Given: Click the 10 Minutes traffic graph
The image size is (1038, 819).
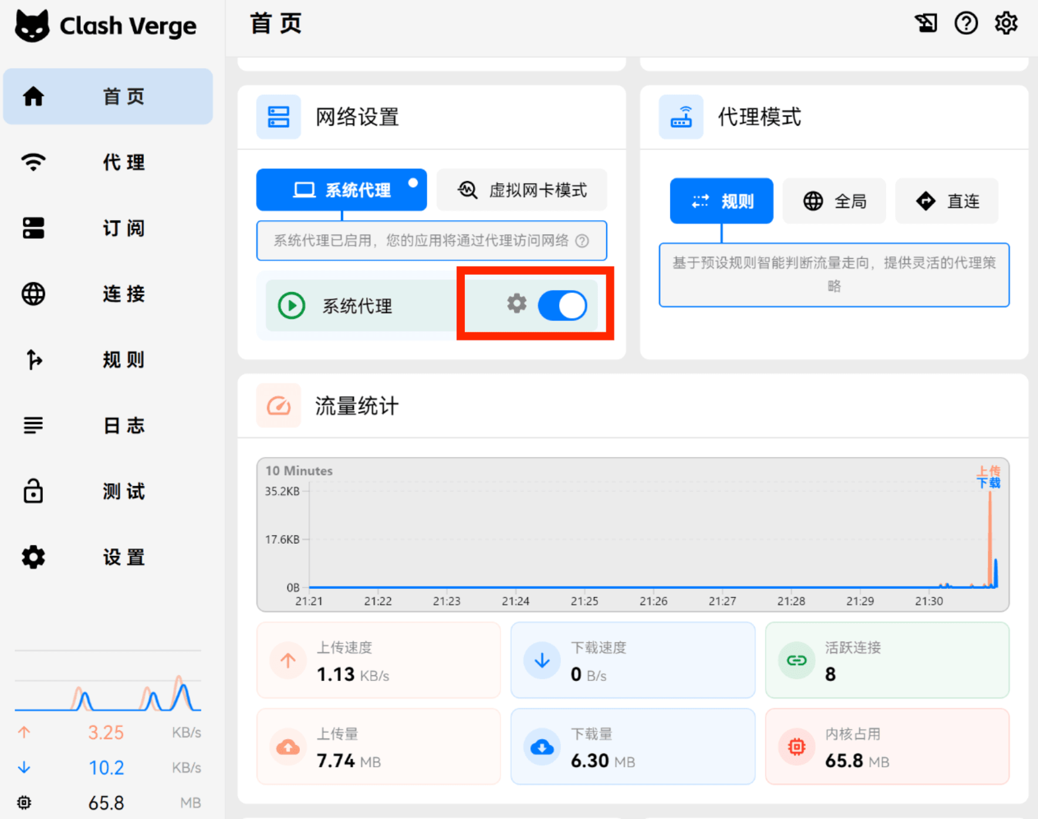Looking at the screenshot, I should pos(633,534).
